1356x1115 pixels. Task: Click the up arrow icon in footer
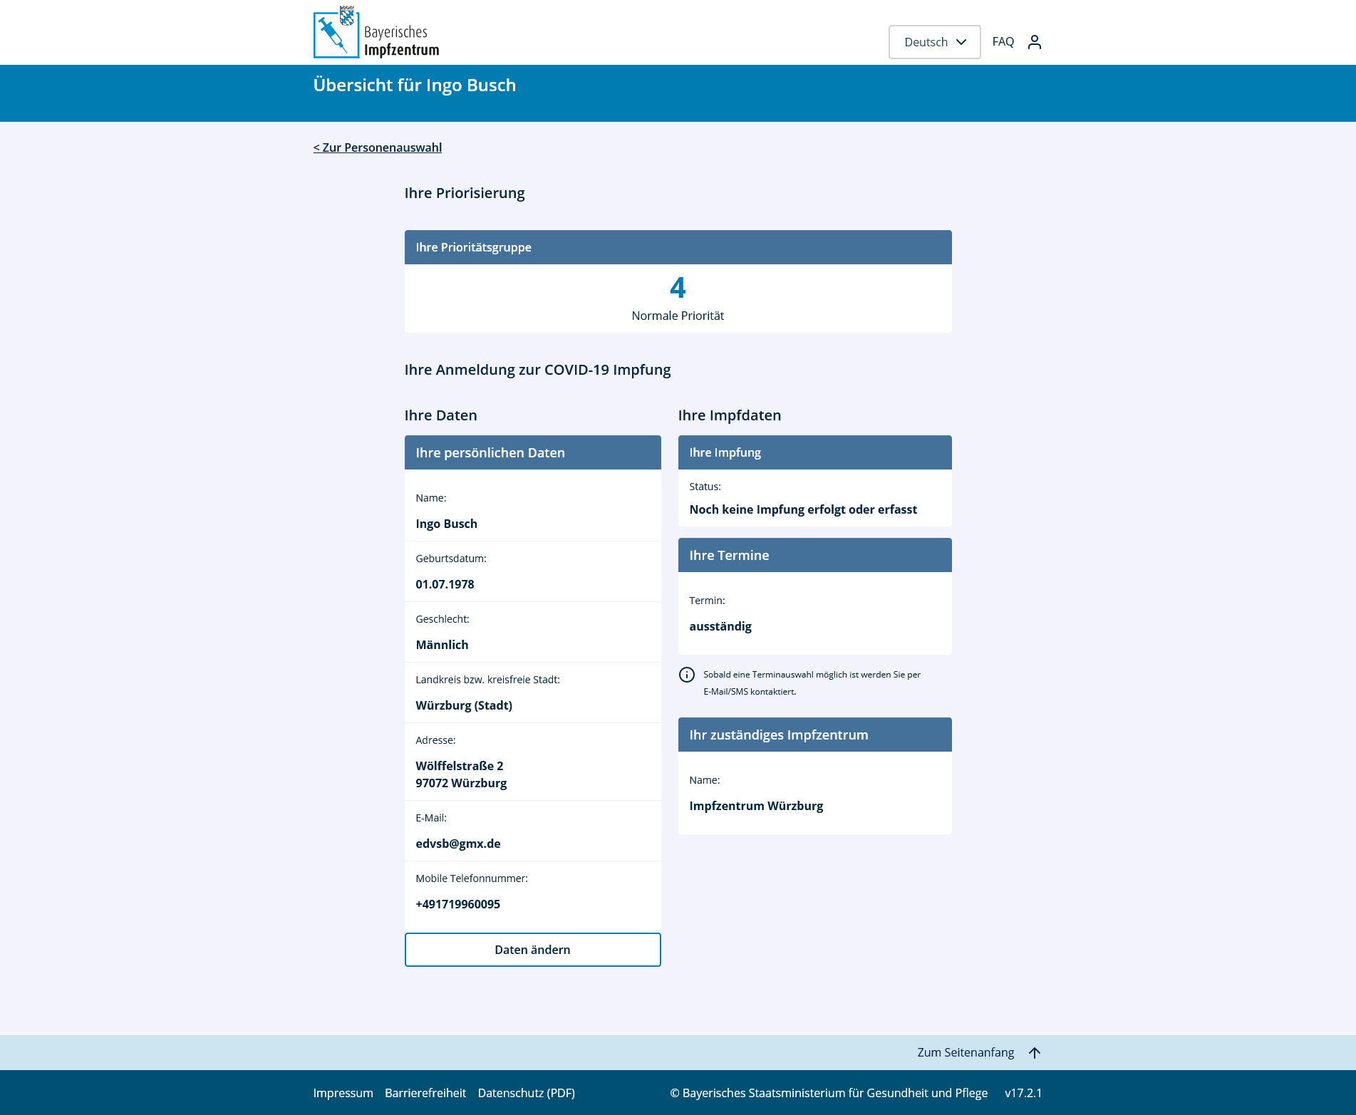[1035, 1052]
